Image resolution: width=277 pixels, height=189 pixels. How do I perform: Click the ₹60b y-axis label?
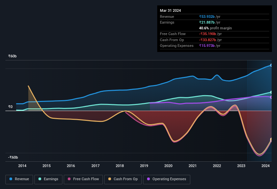[12, 56]
